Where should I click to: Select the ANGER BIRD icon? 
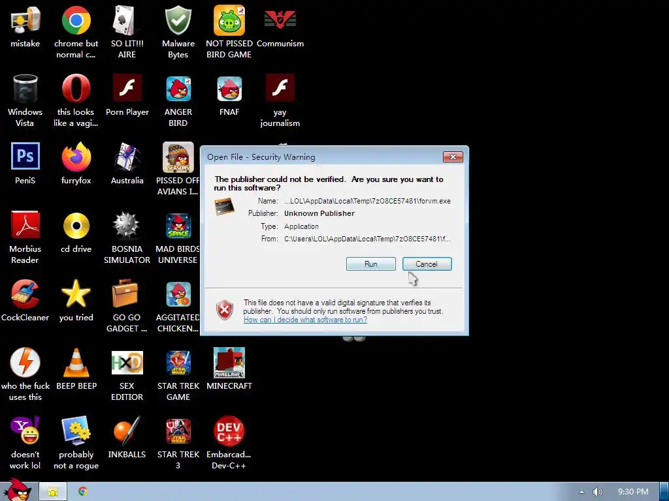[178, 89]
